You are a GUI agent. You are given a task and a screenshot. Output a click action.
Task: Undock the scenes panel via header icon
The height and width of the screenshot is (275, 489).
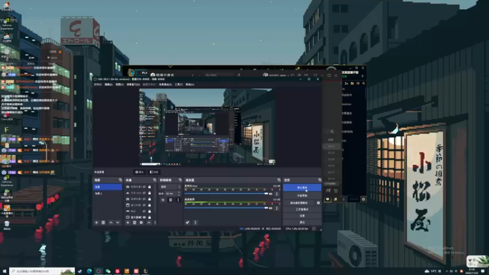point(120,180)
